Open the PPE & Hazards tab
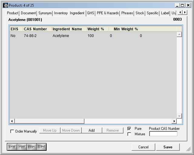The height and width of the screenshot is (155, 194). click(107, 13)
